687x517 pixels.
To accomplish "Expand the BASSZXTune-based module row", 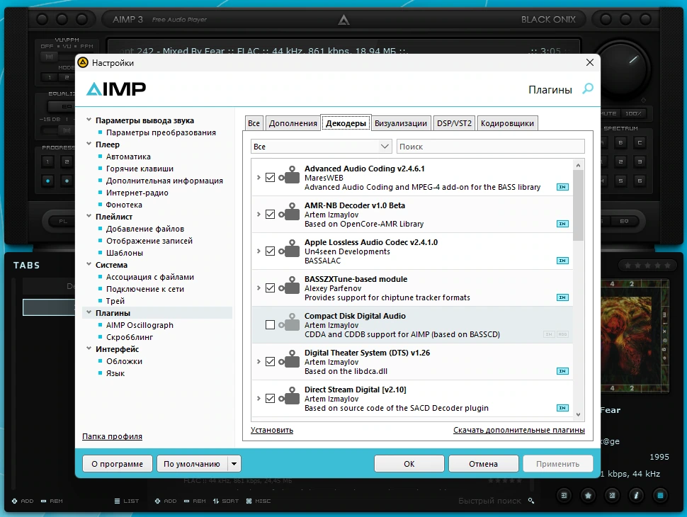I will tap(259, 288).
